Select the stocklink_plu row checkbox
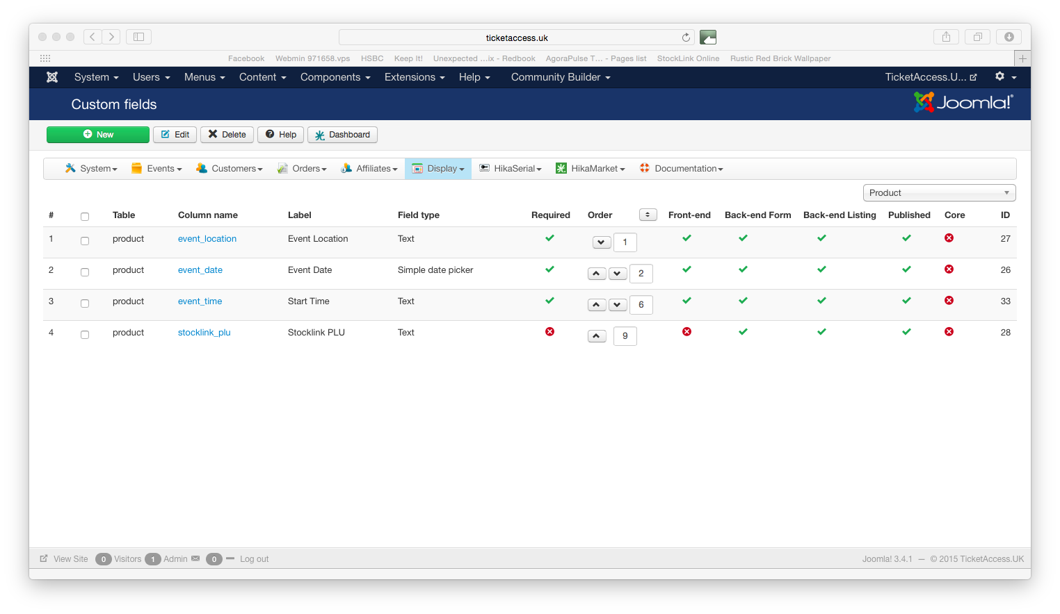The width and height of the screenshot is (1060, 614). point(85,335)
